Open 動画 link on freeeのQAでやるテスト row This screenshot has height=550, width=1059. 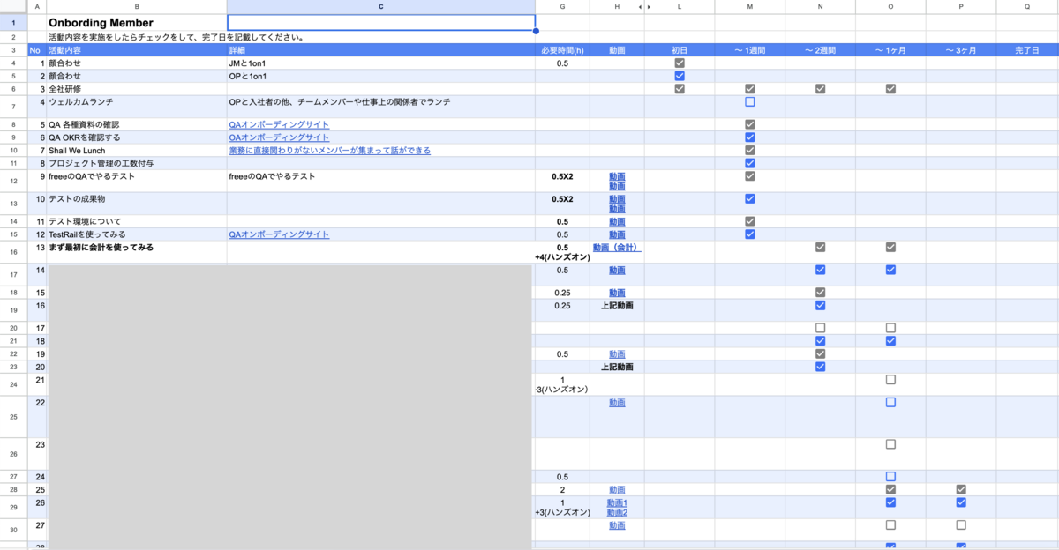click(x=617, y=176)
